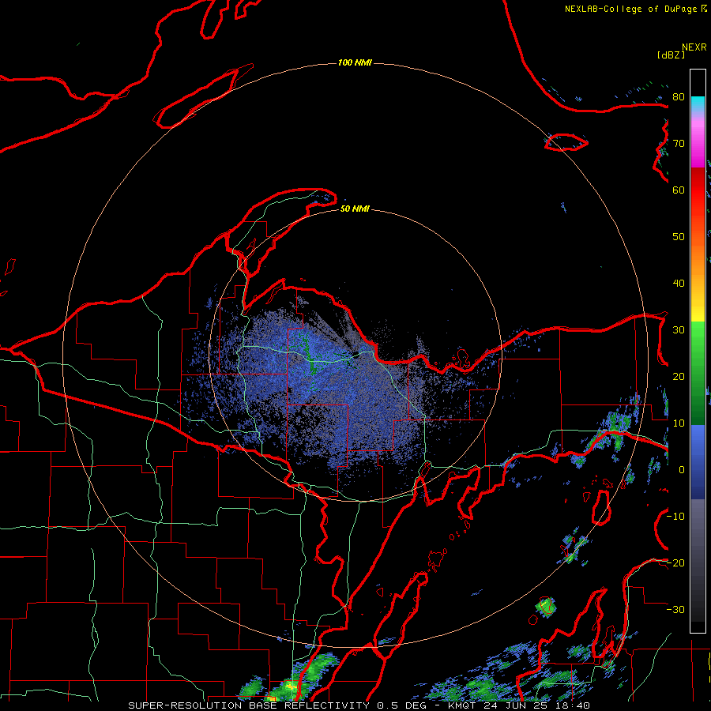Click the -30 value on the dBZ scale
The height and width of the screenshot is (711, 711).
pos(675,610)
